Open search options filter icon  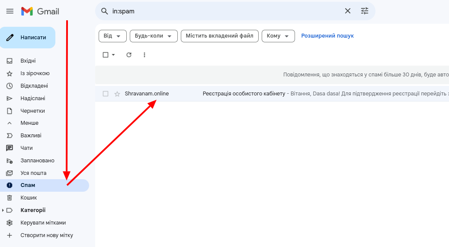tap(365, 11)
